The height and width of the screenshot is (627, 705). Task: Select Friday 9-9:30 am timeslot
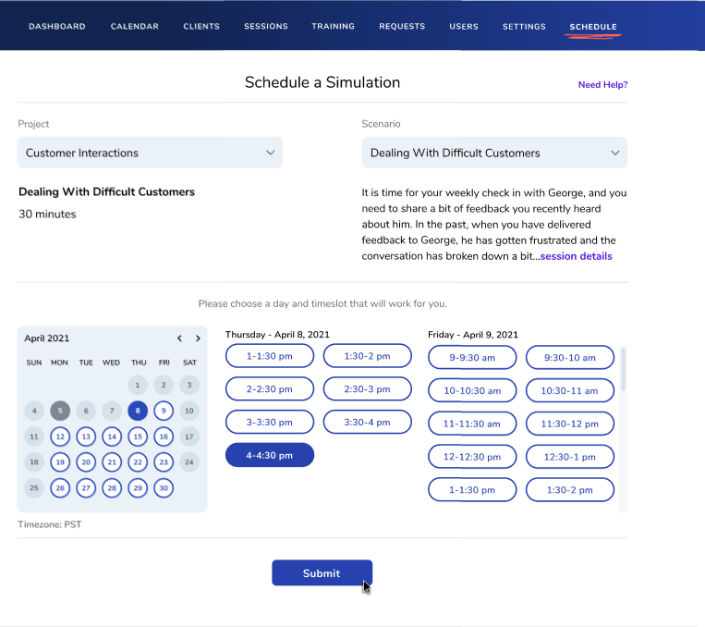pyautogui.click(x=472, y=358)
